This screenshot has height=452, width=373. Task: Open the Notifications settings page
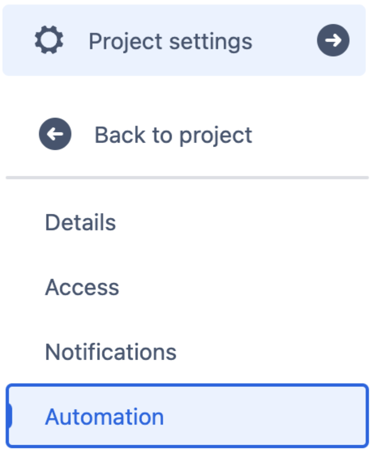(x=111, y=352)
